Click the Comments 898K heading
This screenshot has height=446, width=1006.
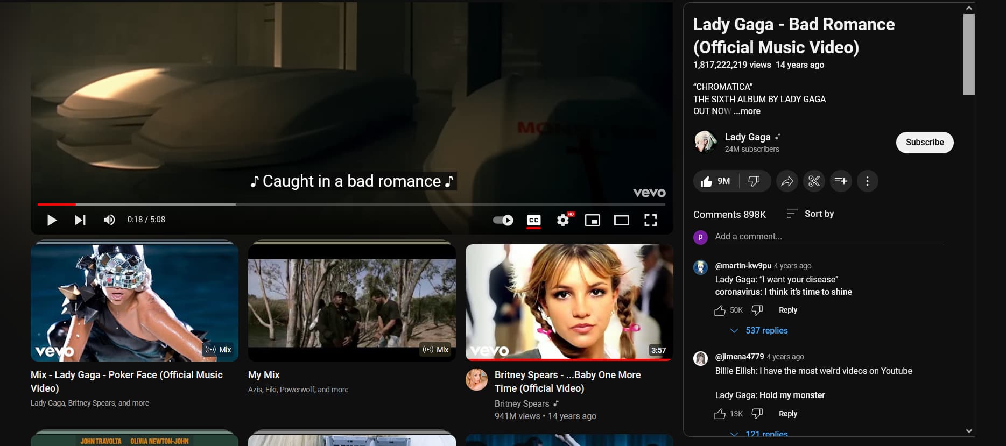[729, 215]
